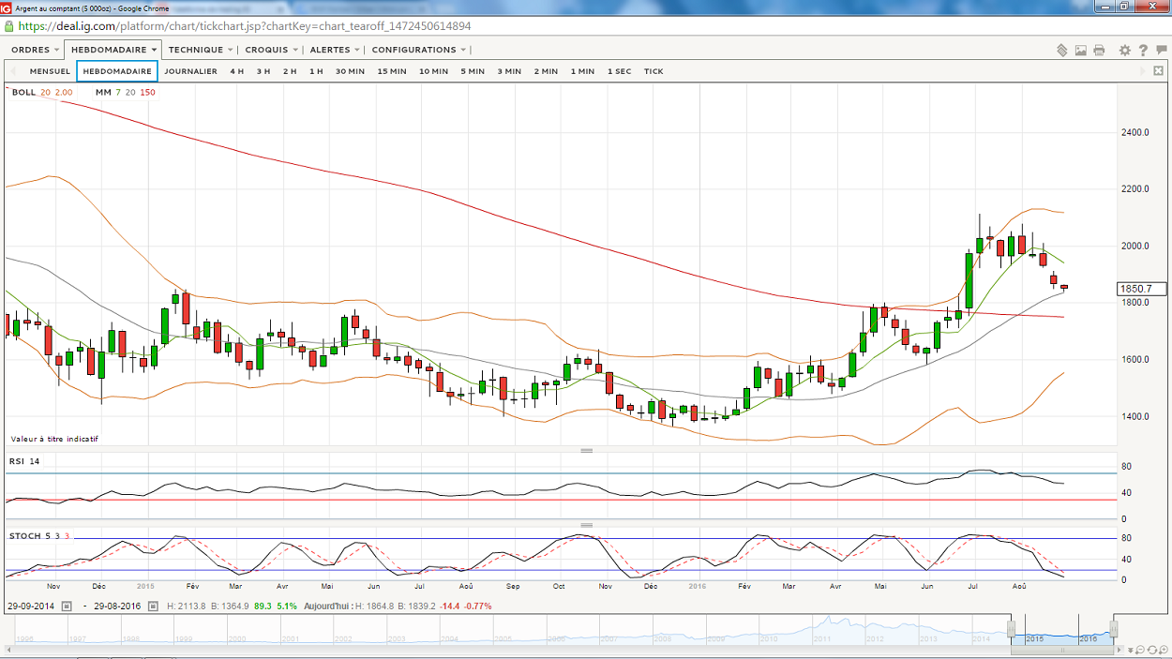
Task: Choose 3 MIN timeframe
Action: [x=509, y=71]
